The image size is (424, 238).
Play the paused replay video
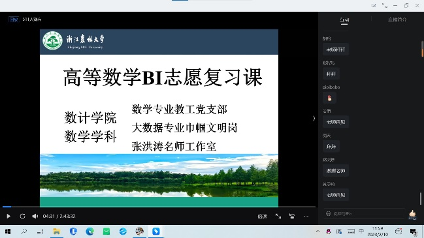(x=8, y=216)
